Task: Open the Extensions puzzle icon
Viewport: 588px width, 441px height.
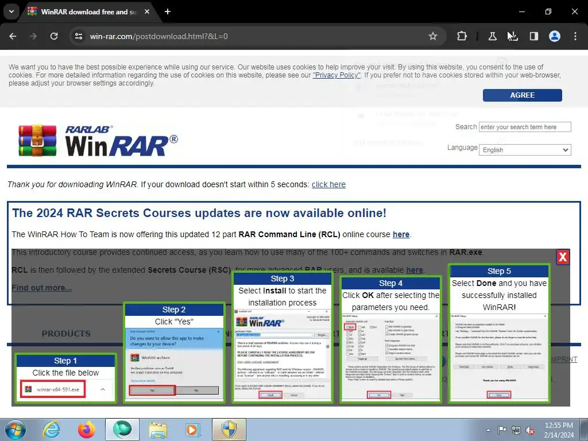Action: click(x=462, y=36)
